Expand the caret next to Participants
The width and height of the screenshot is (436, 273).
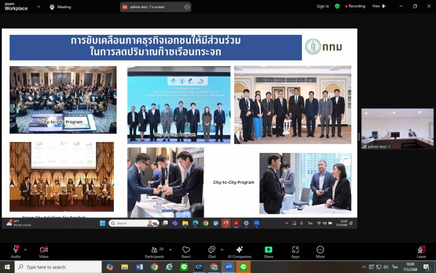point(170,250)
